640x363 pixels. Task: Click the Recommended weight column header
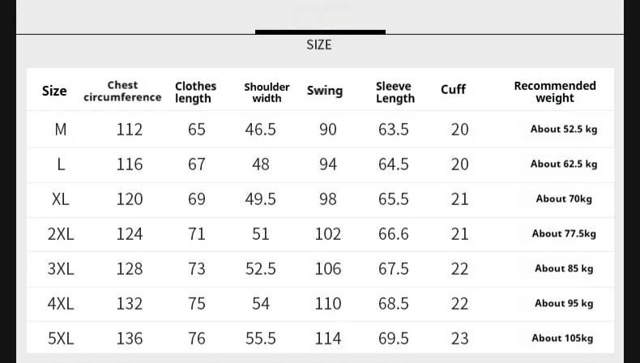click(x=554, y=92)
